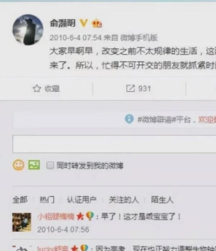Select the 全部 comments tab
Screen dimensions: 216x251
[20, 200]
